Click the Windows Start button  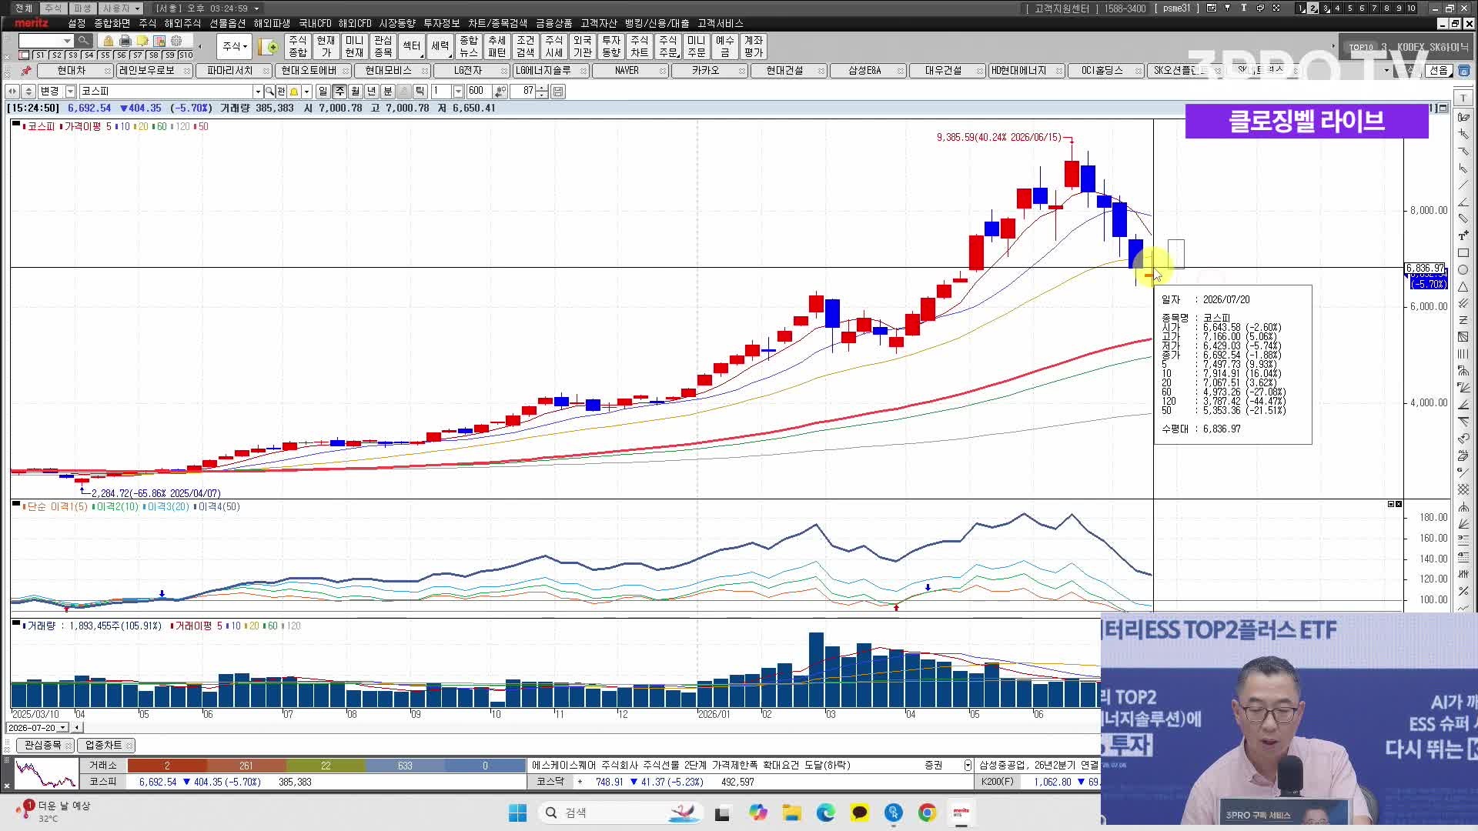click(x=517, y=813)
